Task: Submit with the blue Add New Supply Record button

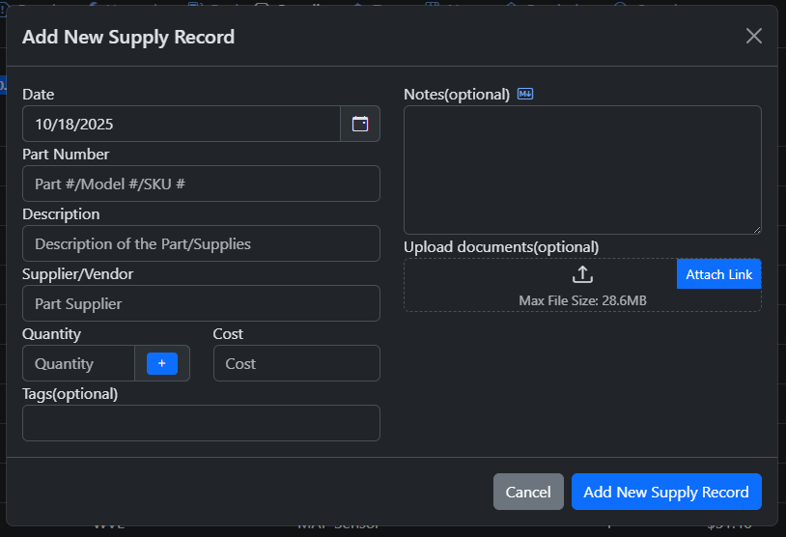Action: pos(666,492)
